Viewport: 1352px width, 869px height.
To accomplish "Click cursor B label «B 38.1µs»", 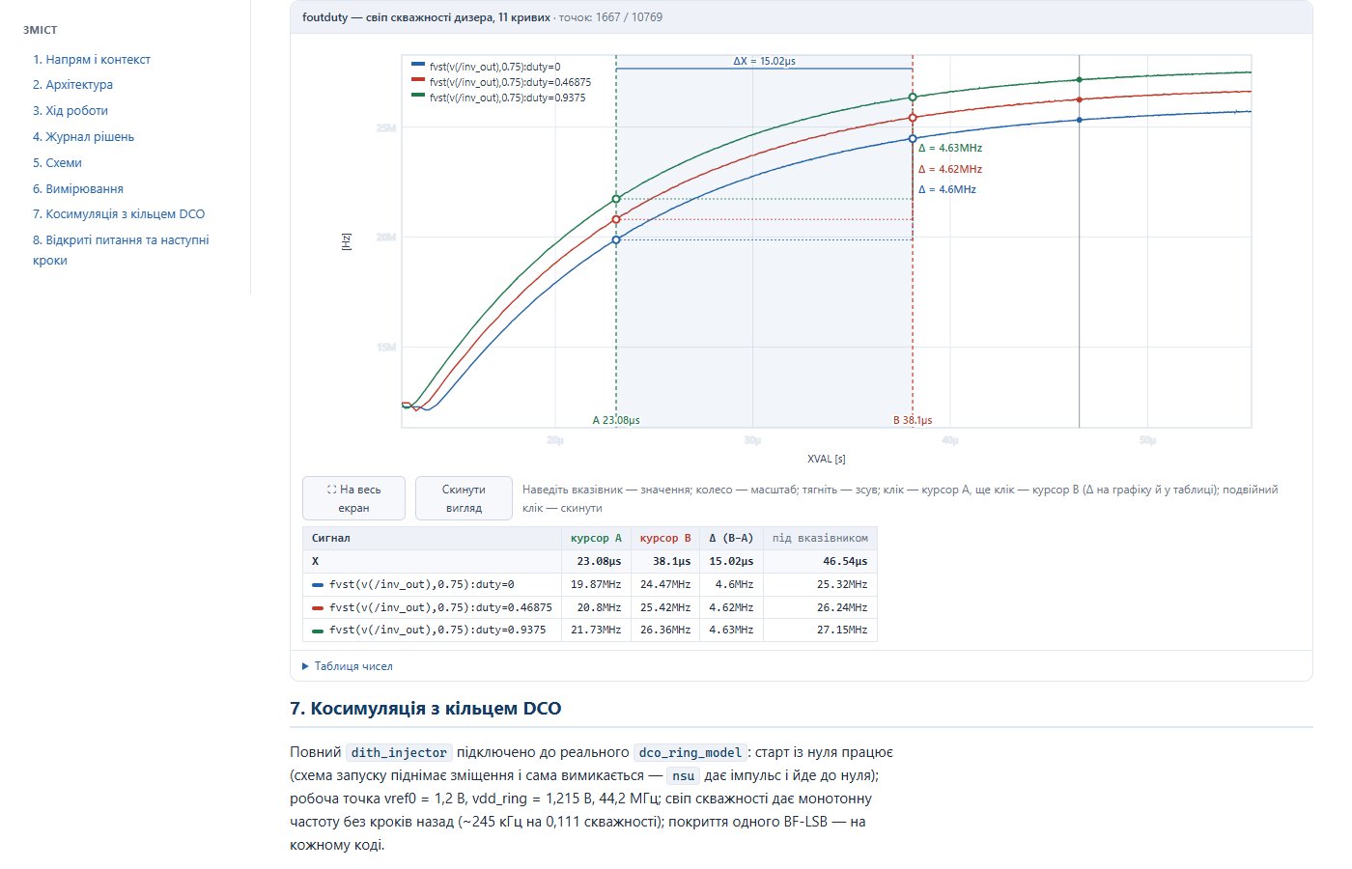I will tap(913, 420).
